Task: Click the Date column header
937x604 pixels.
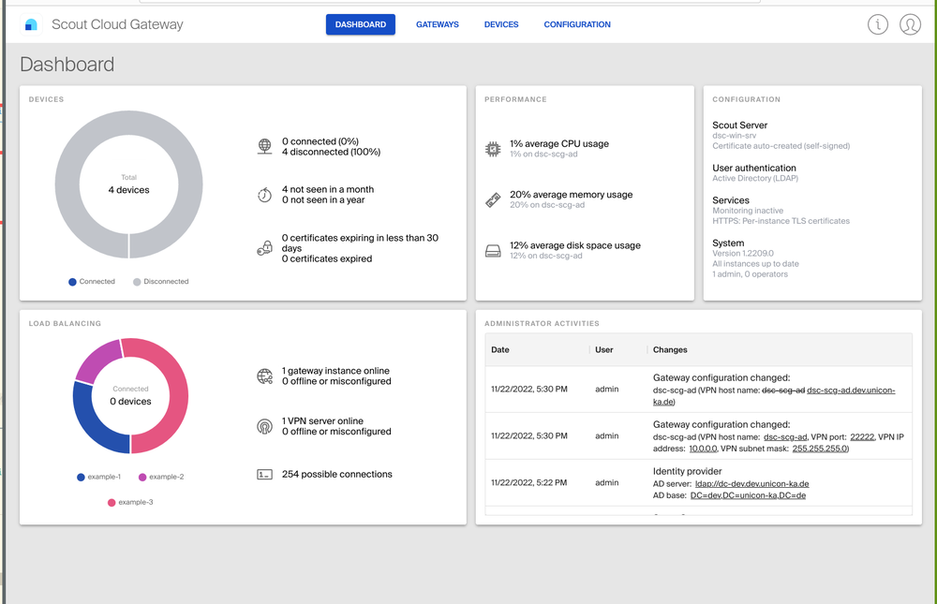Action: pos(500,350)
